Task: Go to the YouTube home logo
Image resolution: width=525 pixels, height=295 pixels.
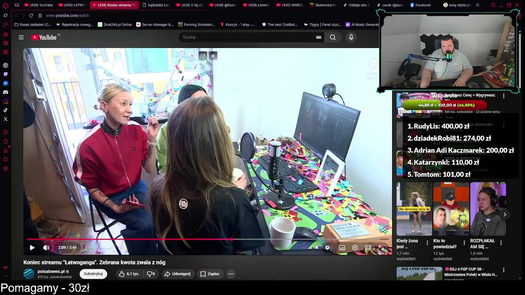Action: [44, 37]
